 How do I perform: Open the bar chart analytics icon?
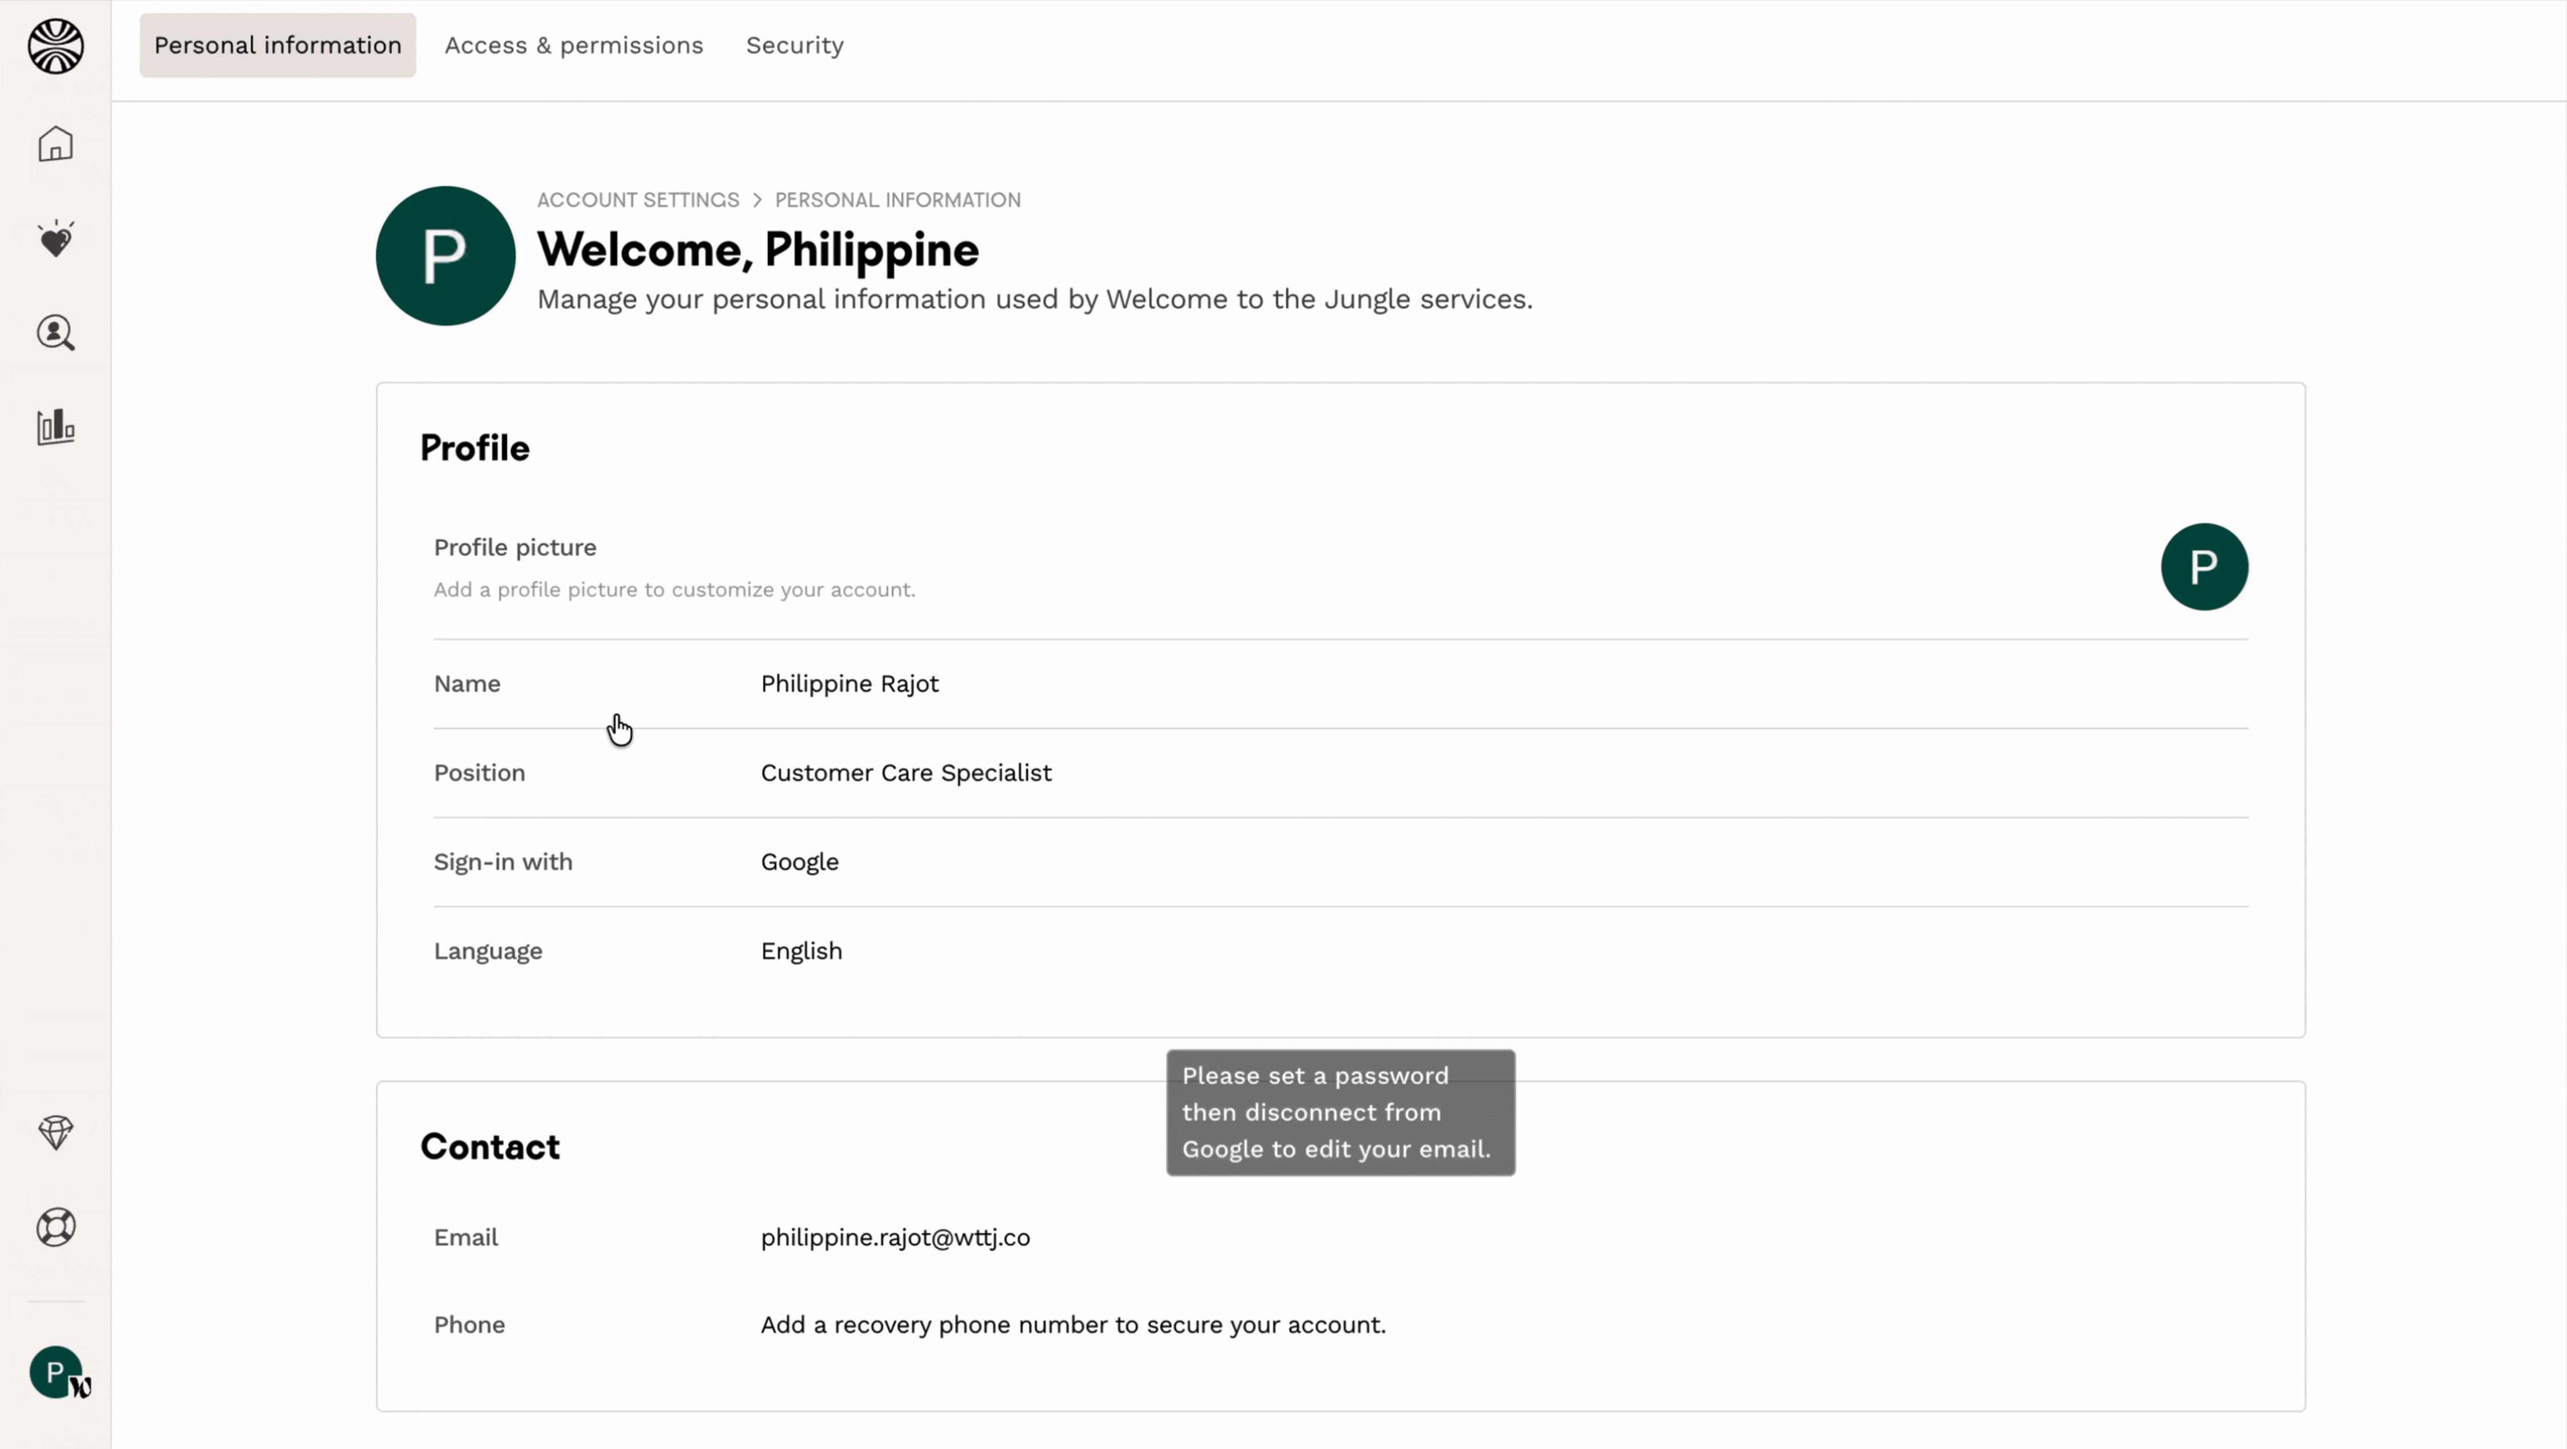pyautogui.click(x=56, y=427)
